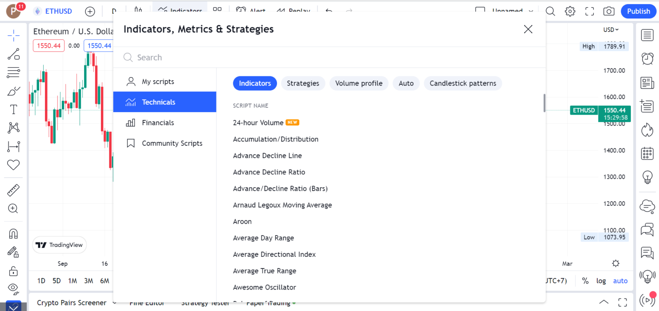The width and height of the screenshot is (659, 311).
Task: Open the USD currency dropdown
Action: (x=611, y=29)
